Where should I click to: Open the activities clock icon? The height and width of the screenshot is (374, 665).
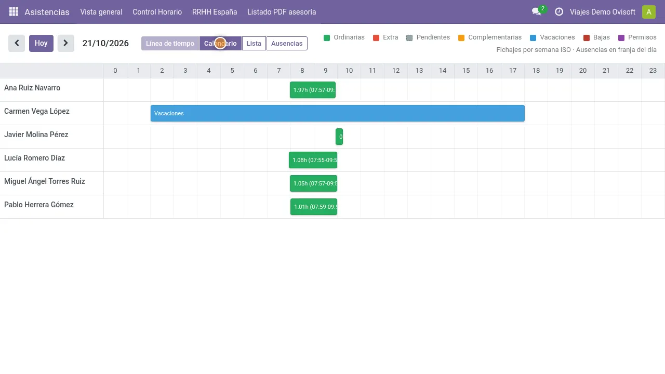pos(559,11)
